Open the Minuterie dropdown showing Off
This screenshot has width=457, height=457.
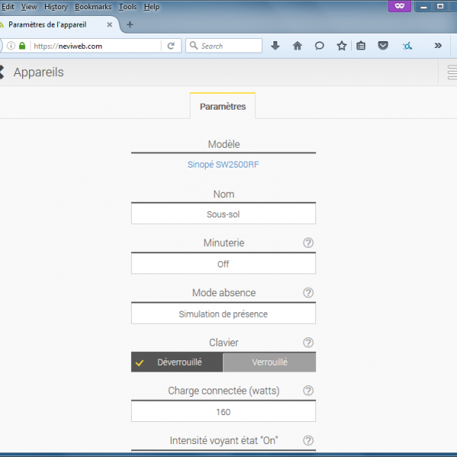point(223,264)
